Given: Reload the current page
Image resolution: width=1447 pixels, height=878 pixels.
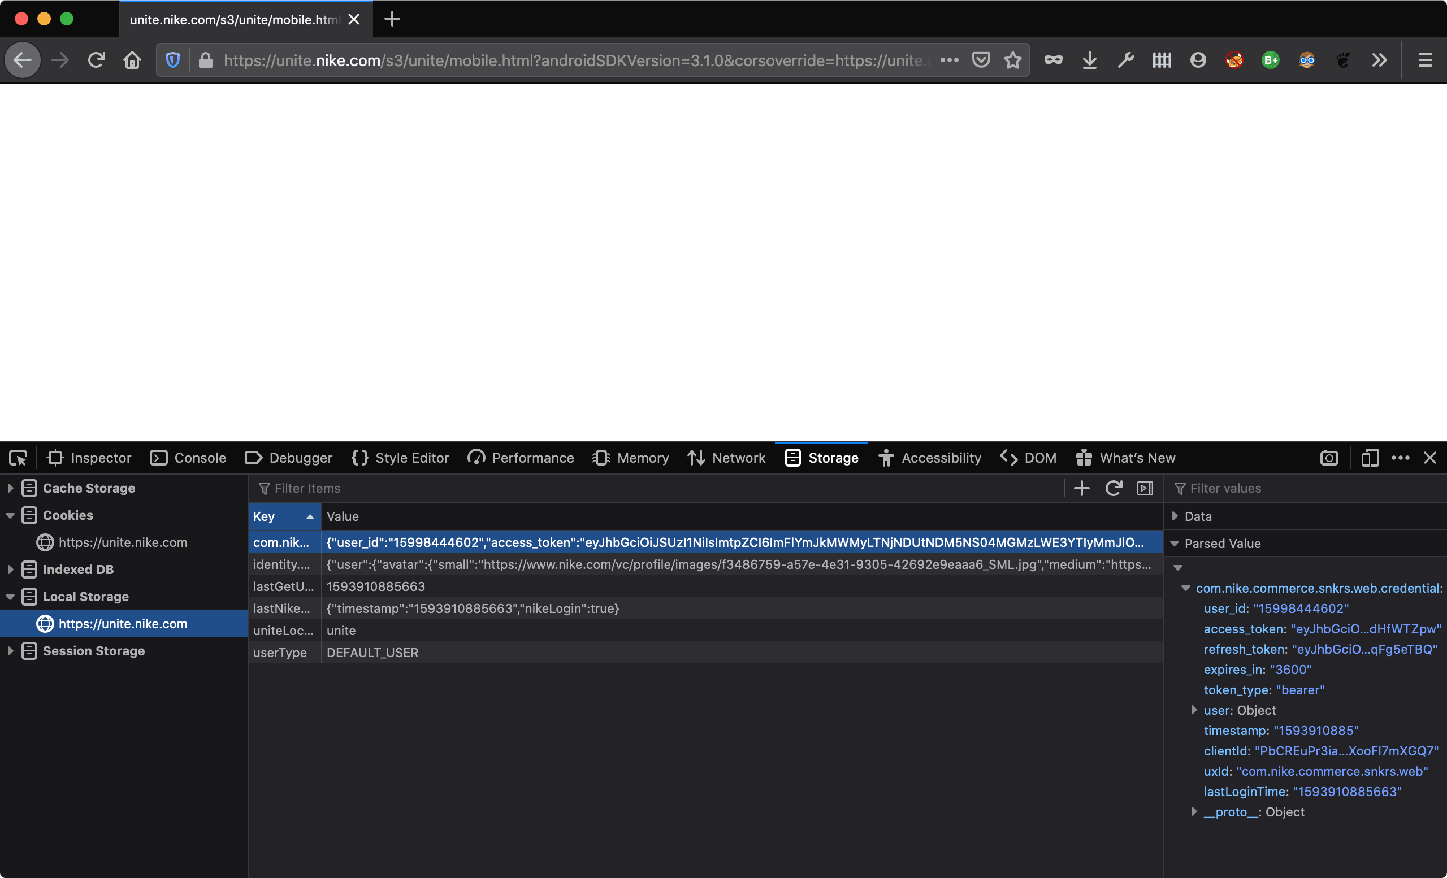Looking at the screenshot, I should [x=96, y=60].
